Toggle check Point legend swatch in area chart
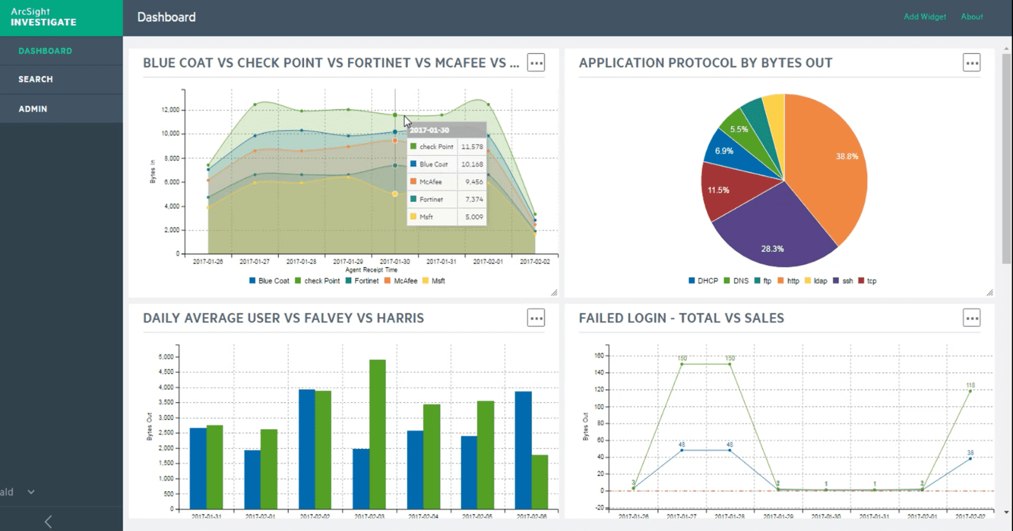The width and height of the screenshot is (1013, 531). 298,281
